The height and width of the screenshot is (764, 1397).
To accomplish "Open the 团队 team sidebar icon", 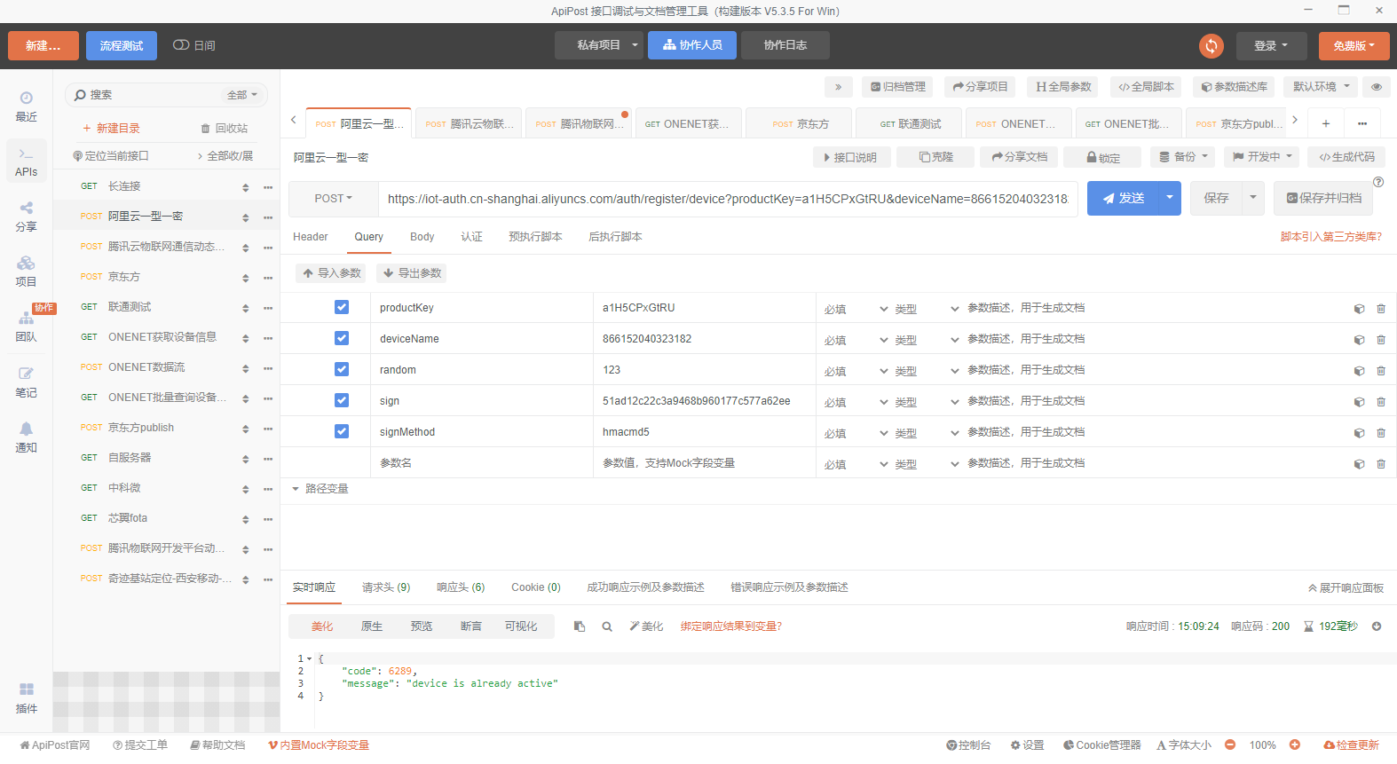I will (26, 327).
